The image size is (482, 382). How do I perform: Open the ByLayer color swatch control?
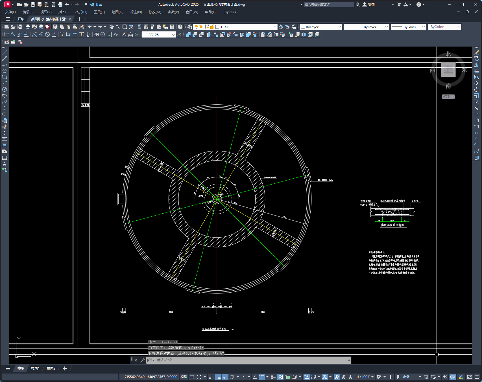[321, 27]
